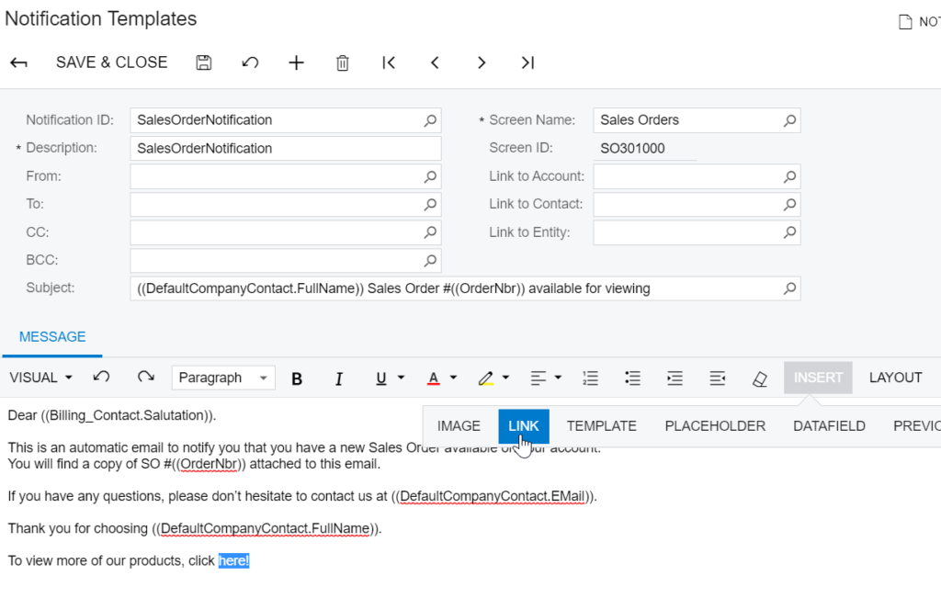
Task: Insert a LINK from the Insert menu
Action: pos(523,425)
